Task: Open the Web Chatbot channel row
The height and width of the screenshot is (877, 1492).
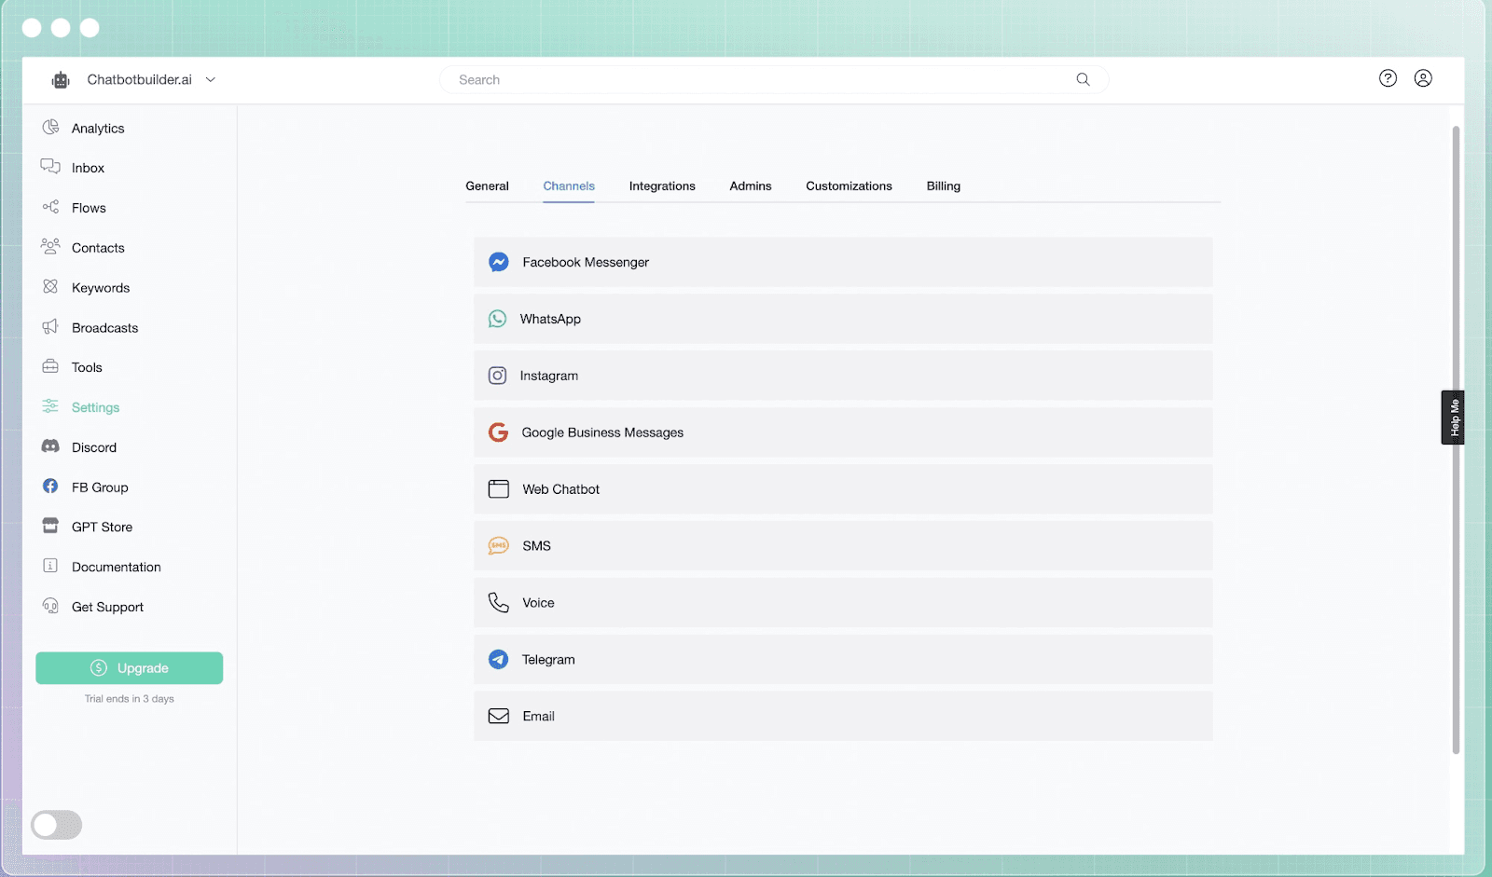Action: click(843, 489)
